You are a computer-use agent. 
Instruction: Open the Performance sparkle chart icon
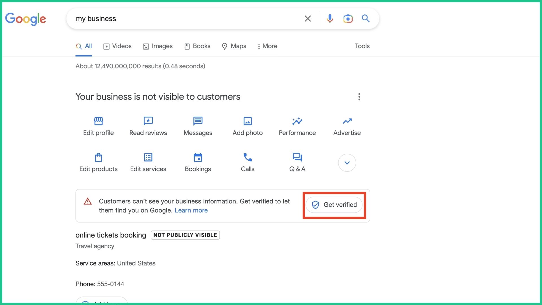tap(297, 121)
